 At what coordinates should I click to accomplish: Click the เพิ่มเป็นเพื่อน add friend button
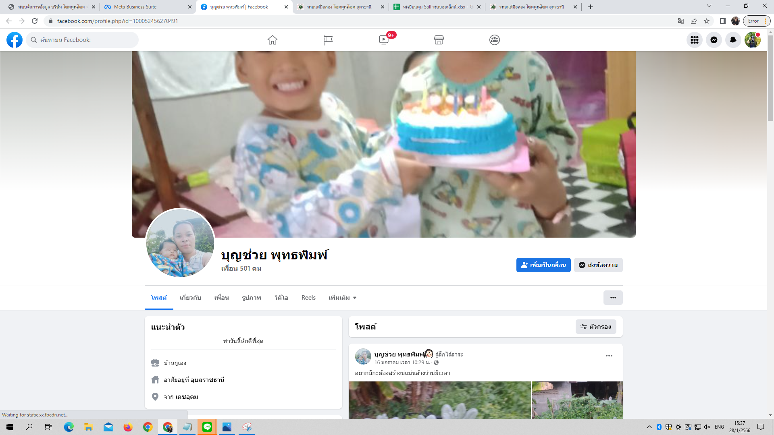tap(543, 265)
